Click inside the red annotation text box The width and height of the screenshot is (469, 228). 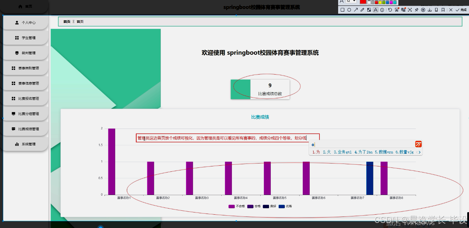coord(227,138)
